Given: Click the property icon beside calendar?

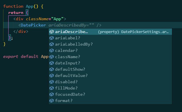Looking at the screenshot, I should tap(52, 50).
